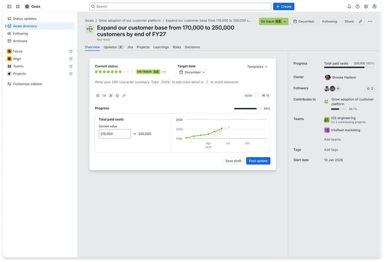Click the Start date value 10 Jan 2026
This screenshot has height=262, width=384.
point(333,160)
